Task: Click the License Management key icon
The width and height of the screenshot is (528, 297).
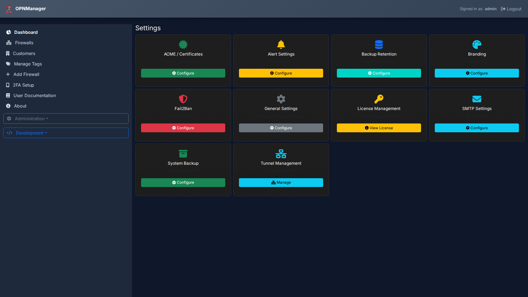Action: [x=379, y=99]
